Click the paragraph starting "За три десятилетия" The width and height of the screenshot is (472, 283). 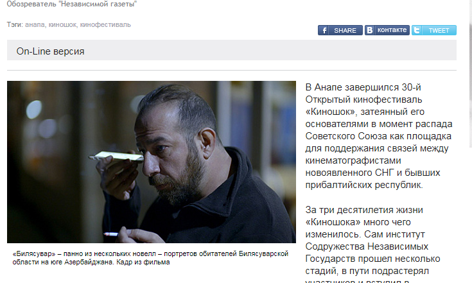(x=372, y=244)
